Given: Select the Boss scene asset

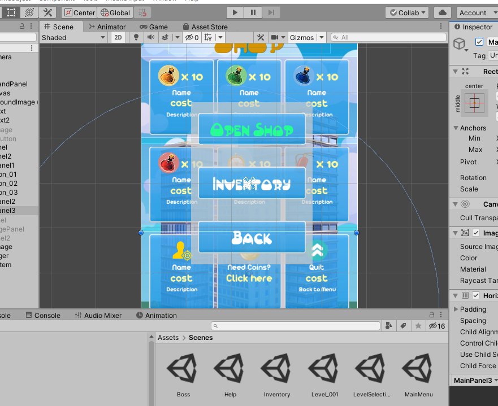Looking at the screenshot, I should (183, 374).
